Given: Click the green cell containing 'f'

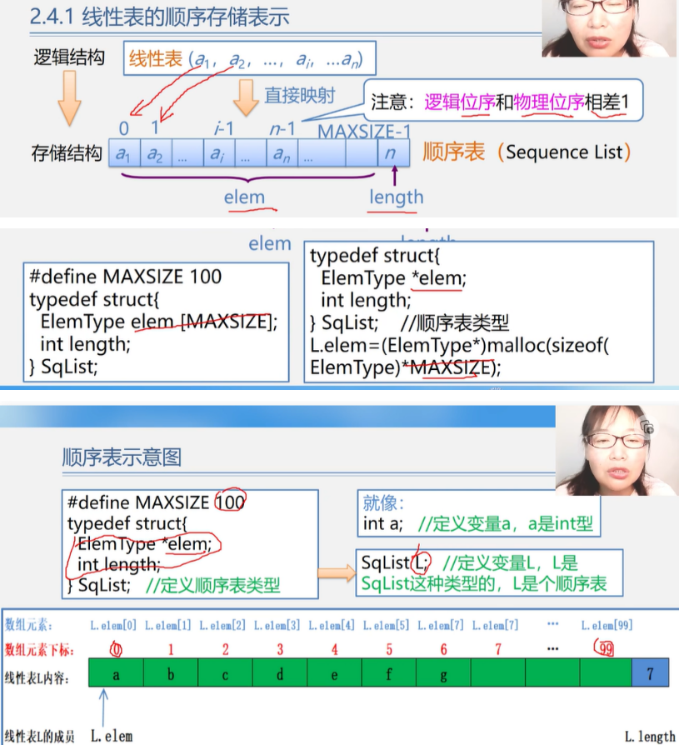Looking at the screenshot, I should [389, 672].
